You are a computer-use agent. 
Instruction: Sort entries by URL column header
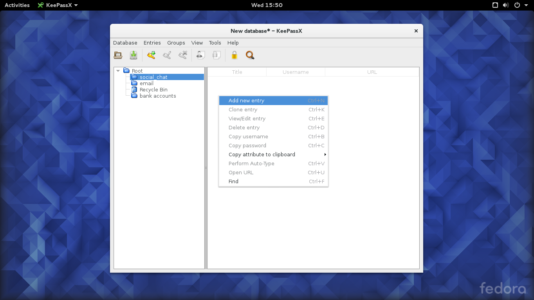click(372, 72)
